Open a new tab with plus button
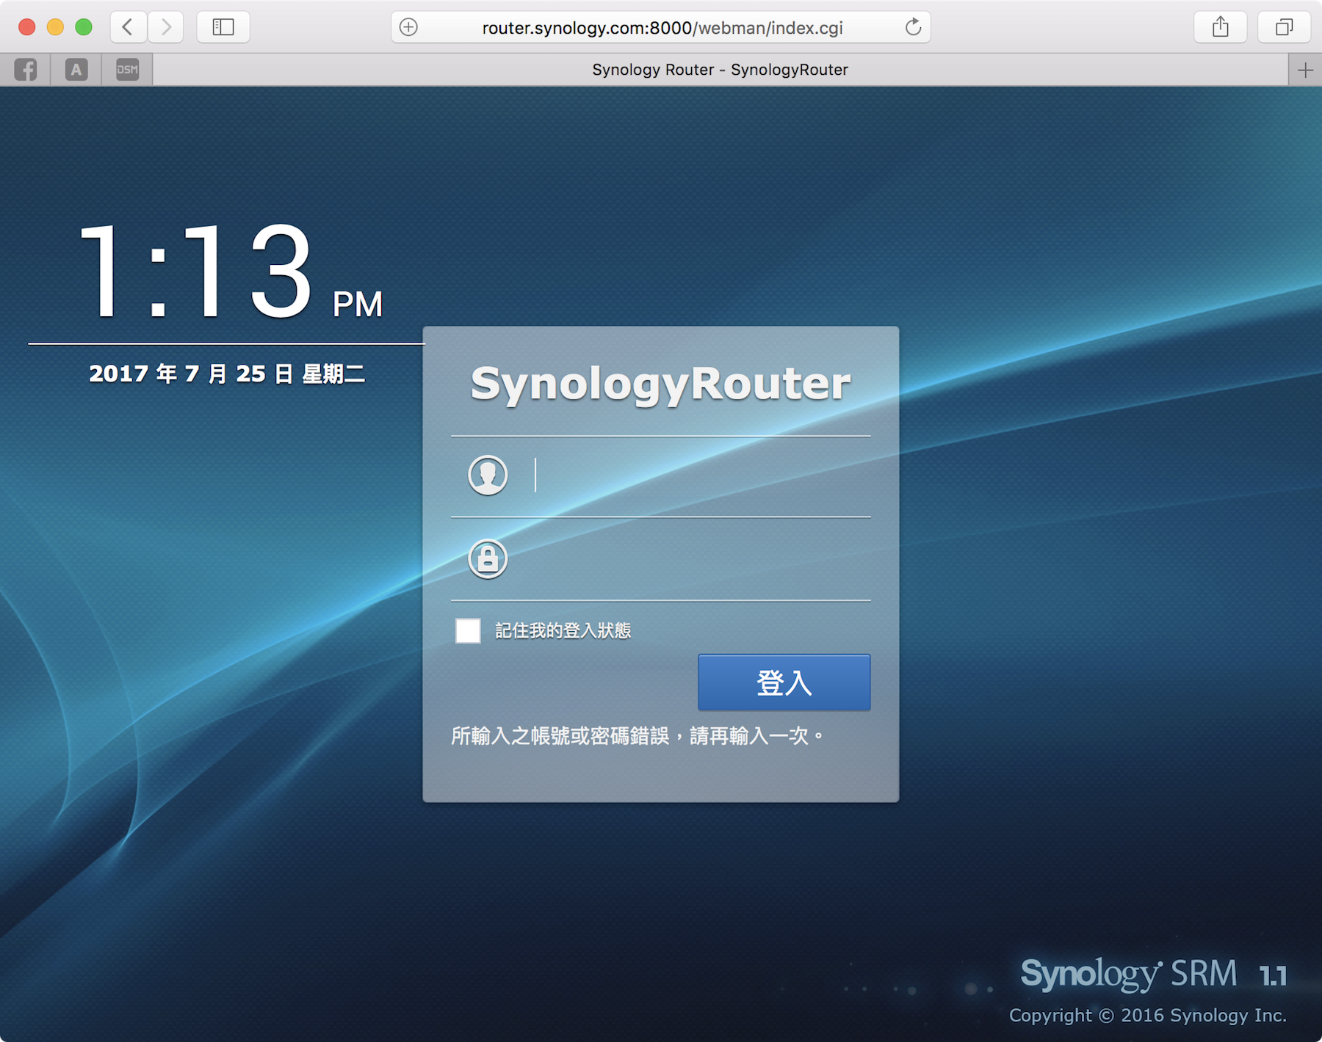The width and height of the screenshot is (1322, 1042). tap(1305, 70)
